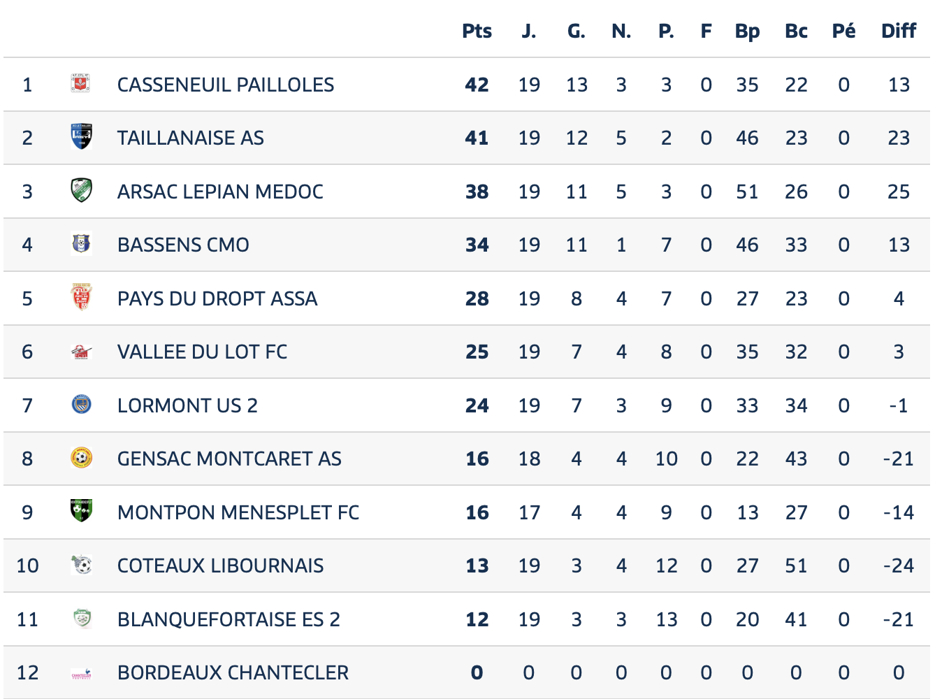Click the Pts column header
The height and width of the screenshot is (699, 935).
[477, 31]
